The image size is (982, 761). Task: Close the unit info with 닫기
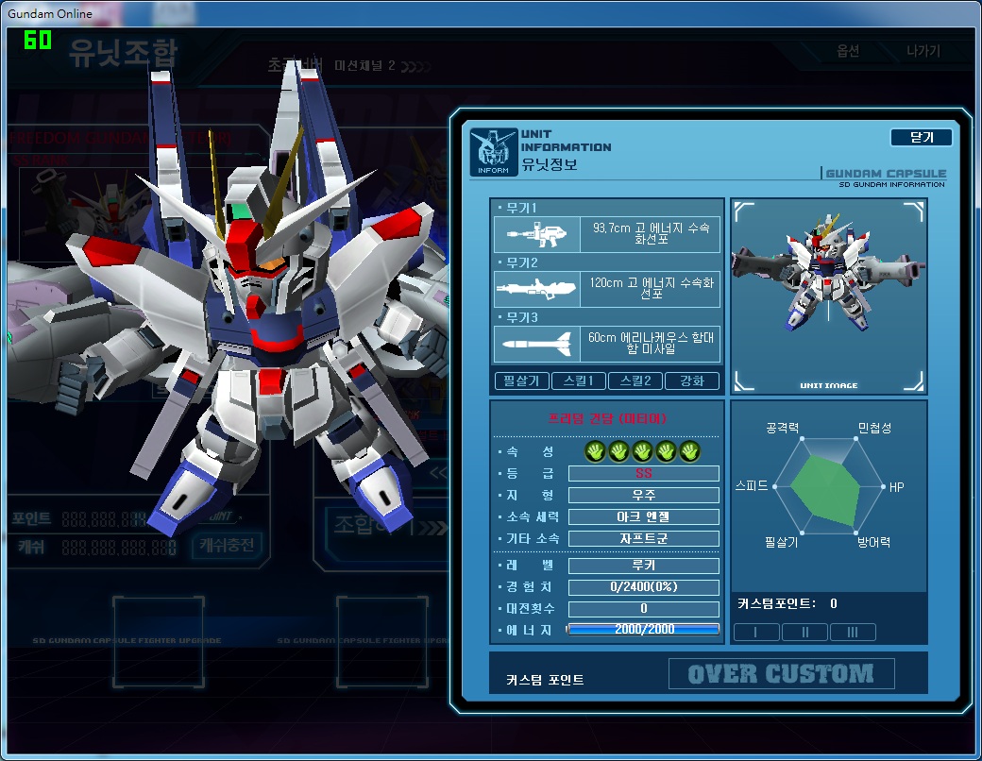pos(922,137)
